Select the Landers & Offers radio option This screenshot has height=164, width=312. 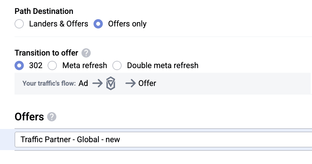(19, 24)
